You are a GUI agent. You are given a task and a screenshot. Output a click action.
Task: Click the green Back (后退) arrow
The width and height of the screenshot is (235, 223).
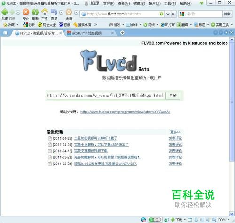[x=5, y=12]
